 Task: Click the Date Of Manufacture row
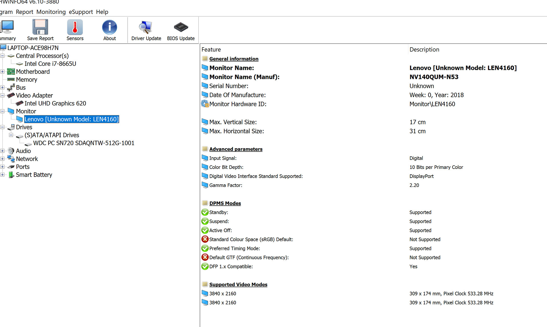374,95
